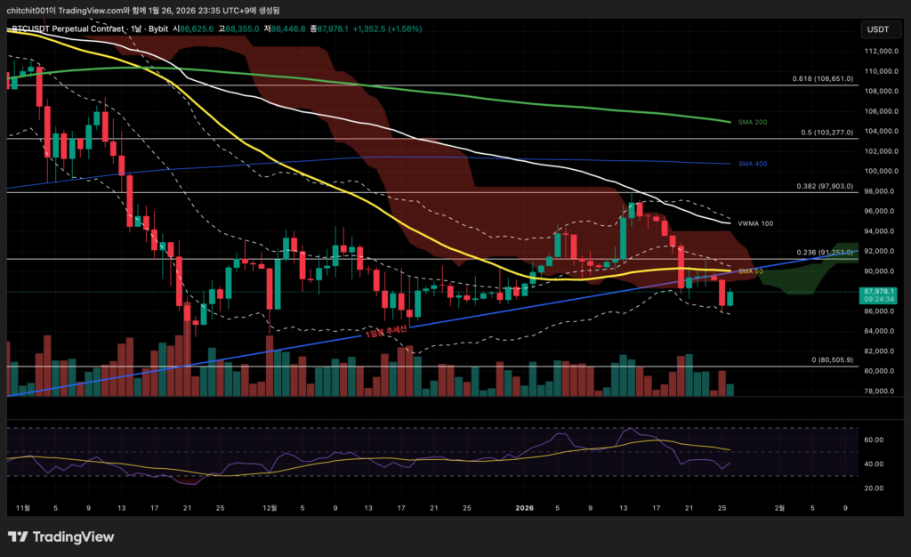Select the red trendline label text
Image resolution: width=911 pixels, height=557 pixels.
tap(385, 331)
